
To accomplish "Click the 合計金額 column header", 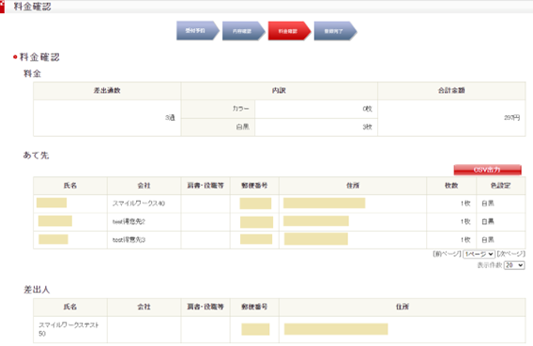I will [451, 91].
